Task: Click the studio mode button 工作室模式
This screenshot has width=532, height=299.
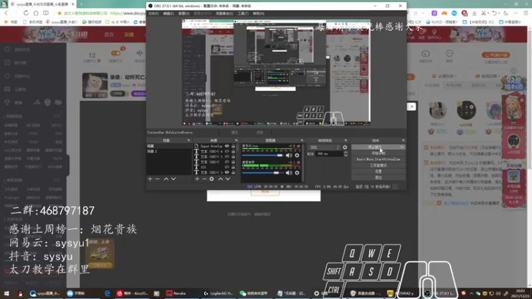Action: tap(378, 165)
